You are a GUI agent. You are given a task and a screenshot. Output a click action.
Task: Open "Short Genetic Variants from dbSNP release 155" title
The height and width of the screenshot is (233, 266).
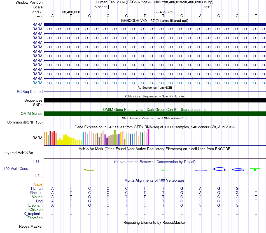click(155, 118)
